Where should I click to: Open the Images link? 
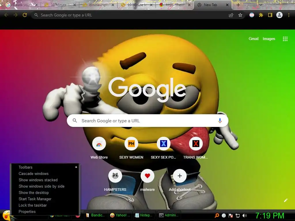tap(269, 39)
